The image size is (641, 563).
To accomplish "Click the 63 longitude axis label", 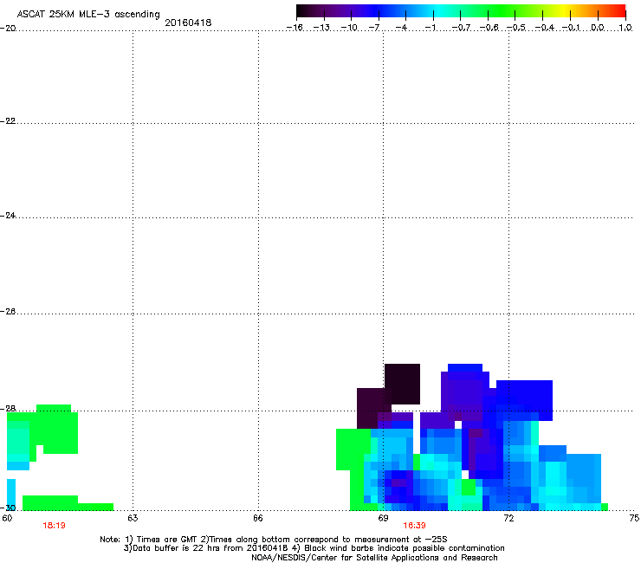I will [133, 519].
